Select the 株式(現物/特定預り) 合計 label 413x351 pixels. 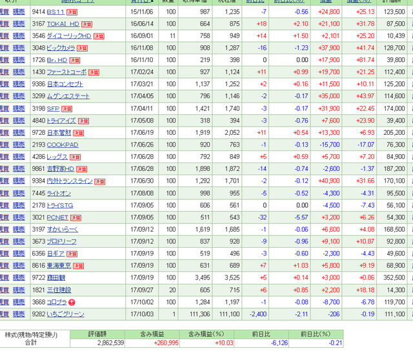click(x=31, y=339)
